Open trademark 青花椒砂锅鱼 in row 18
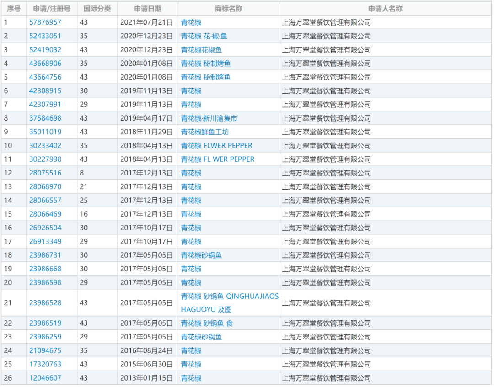Viewport: 494px width, 387px height. [x=201, y=255]
